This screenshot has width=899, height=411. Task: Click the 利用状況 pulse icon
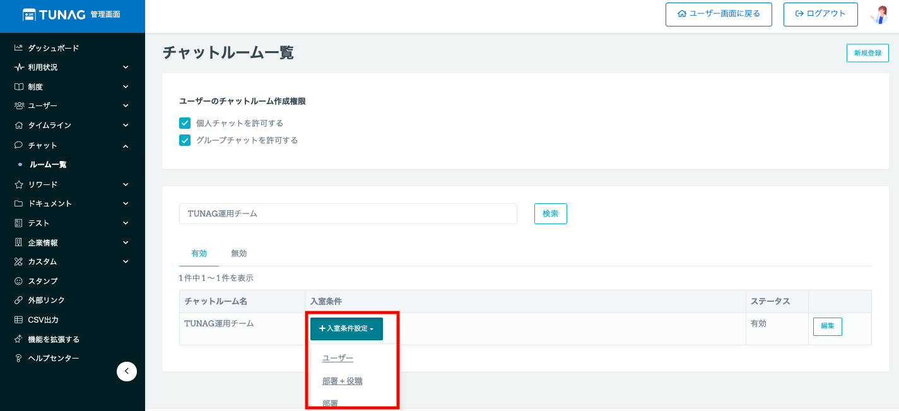[19, 67]
